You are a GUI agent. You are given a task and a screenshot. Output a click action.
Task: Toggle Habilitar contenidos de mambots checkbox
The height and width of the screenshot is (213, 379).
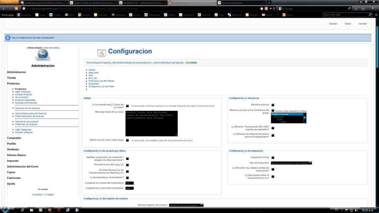[127, 159]
